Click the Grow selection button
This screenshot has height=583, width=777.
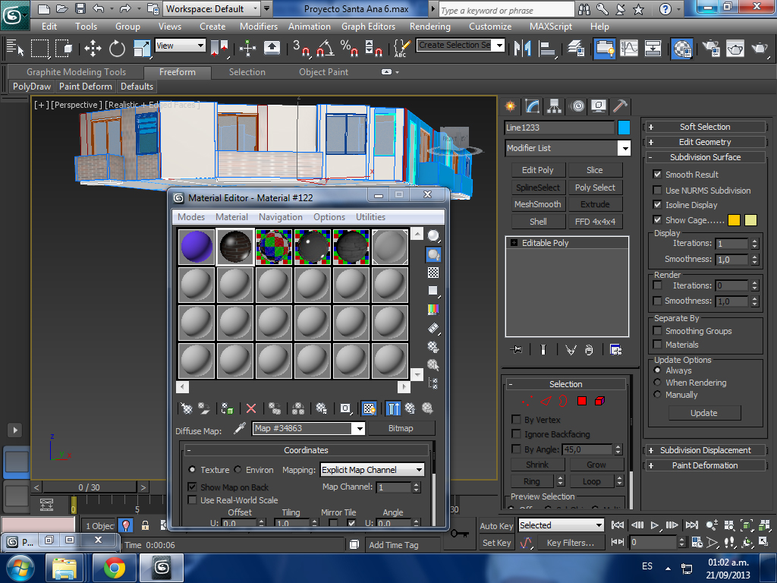[596, 465]
